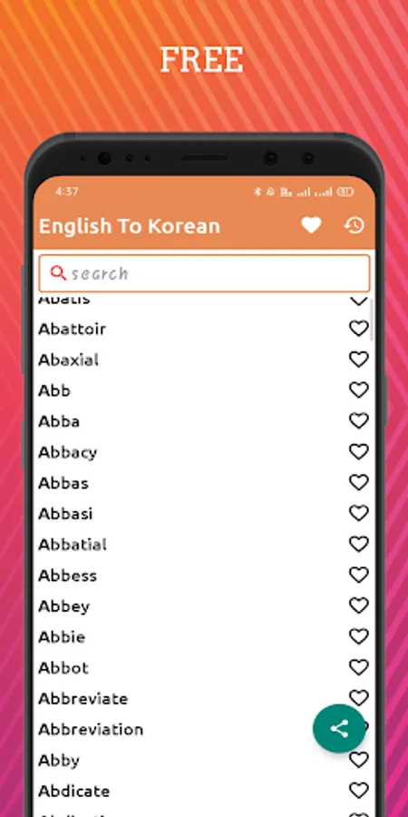Open favorites with the white heart icon
Viewport: 408px width, 817px height.
tap(311, 226)
